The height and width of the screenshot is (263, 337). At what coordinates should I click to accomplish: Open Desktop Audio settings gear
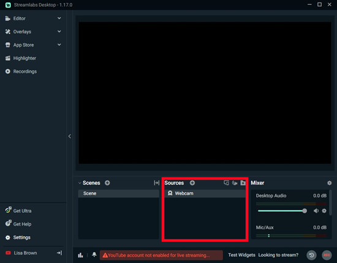[x=324, y=211]
